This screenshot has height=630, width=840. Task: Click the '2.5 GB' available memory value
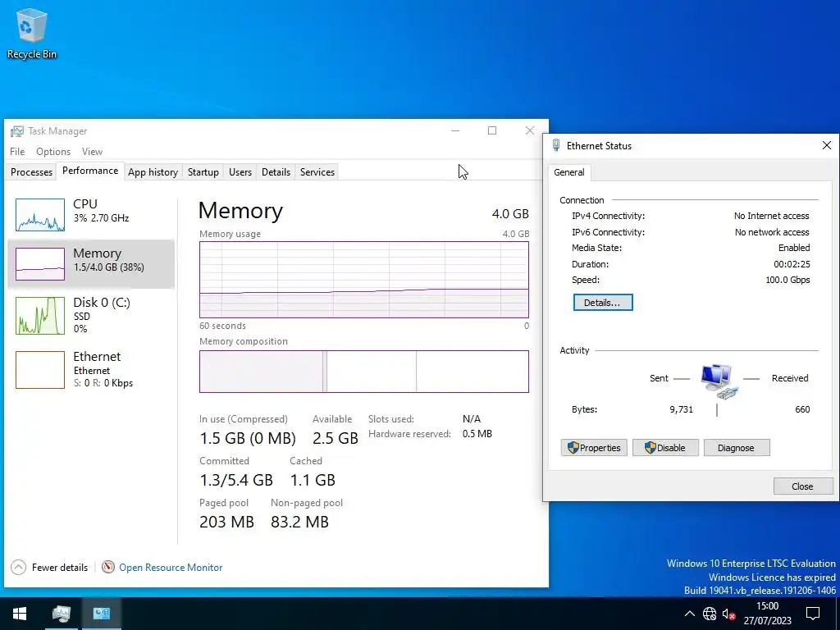(x=336, y=438)
